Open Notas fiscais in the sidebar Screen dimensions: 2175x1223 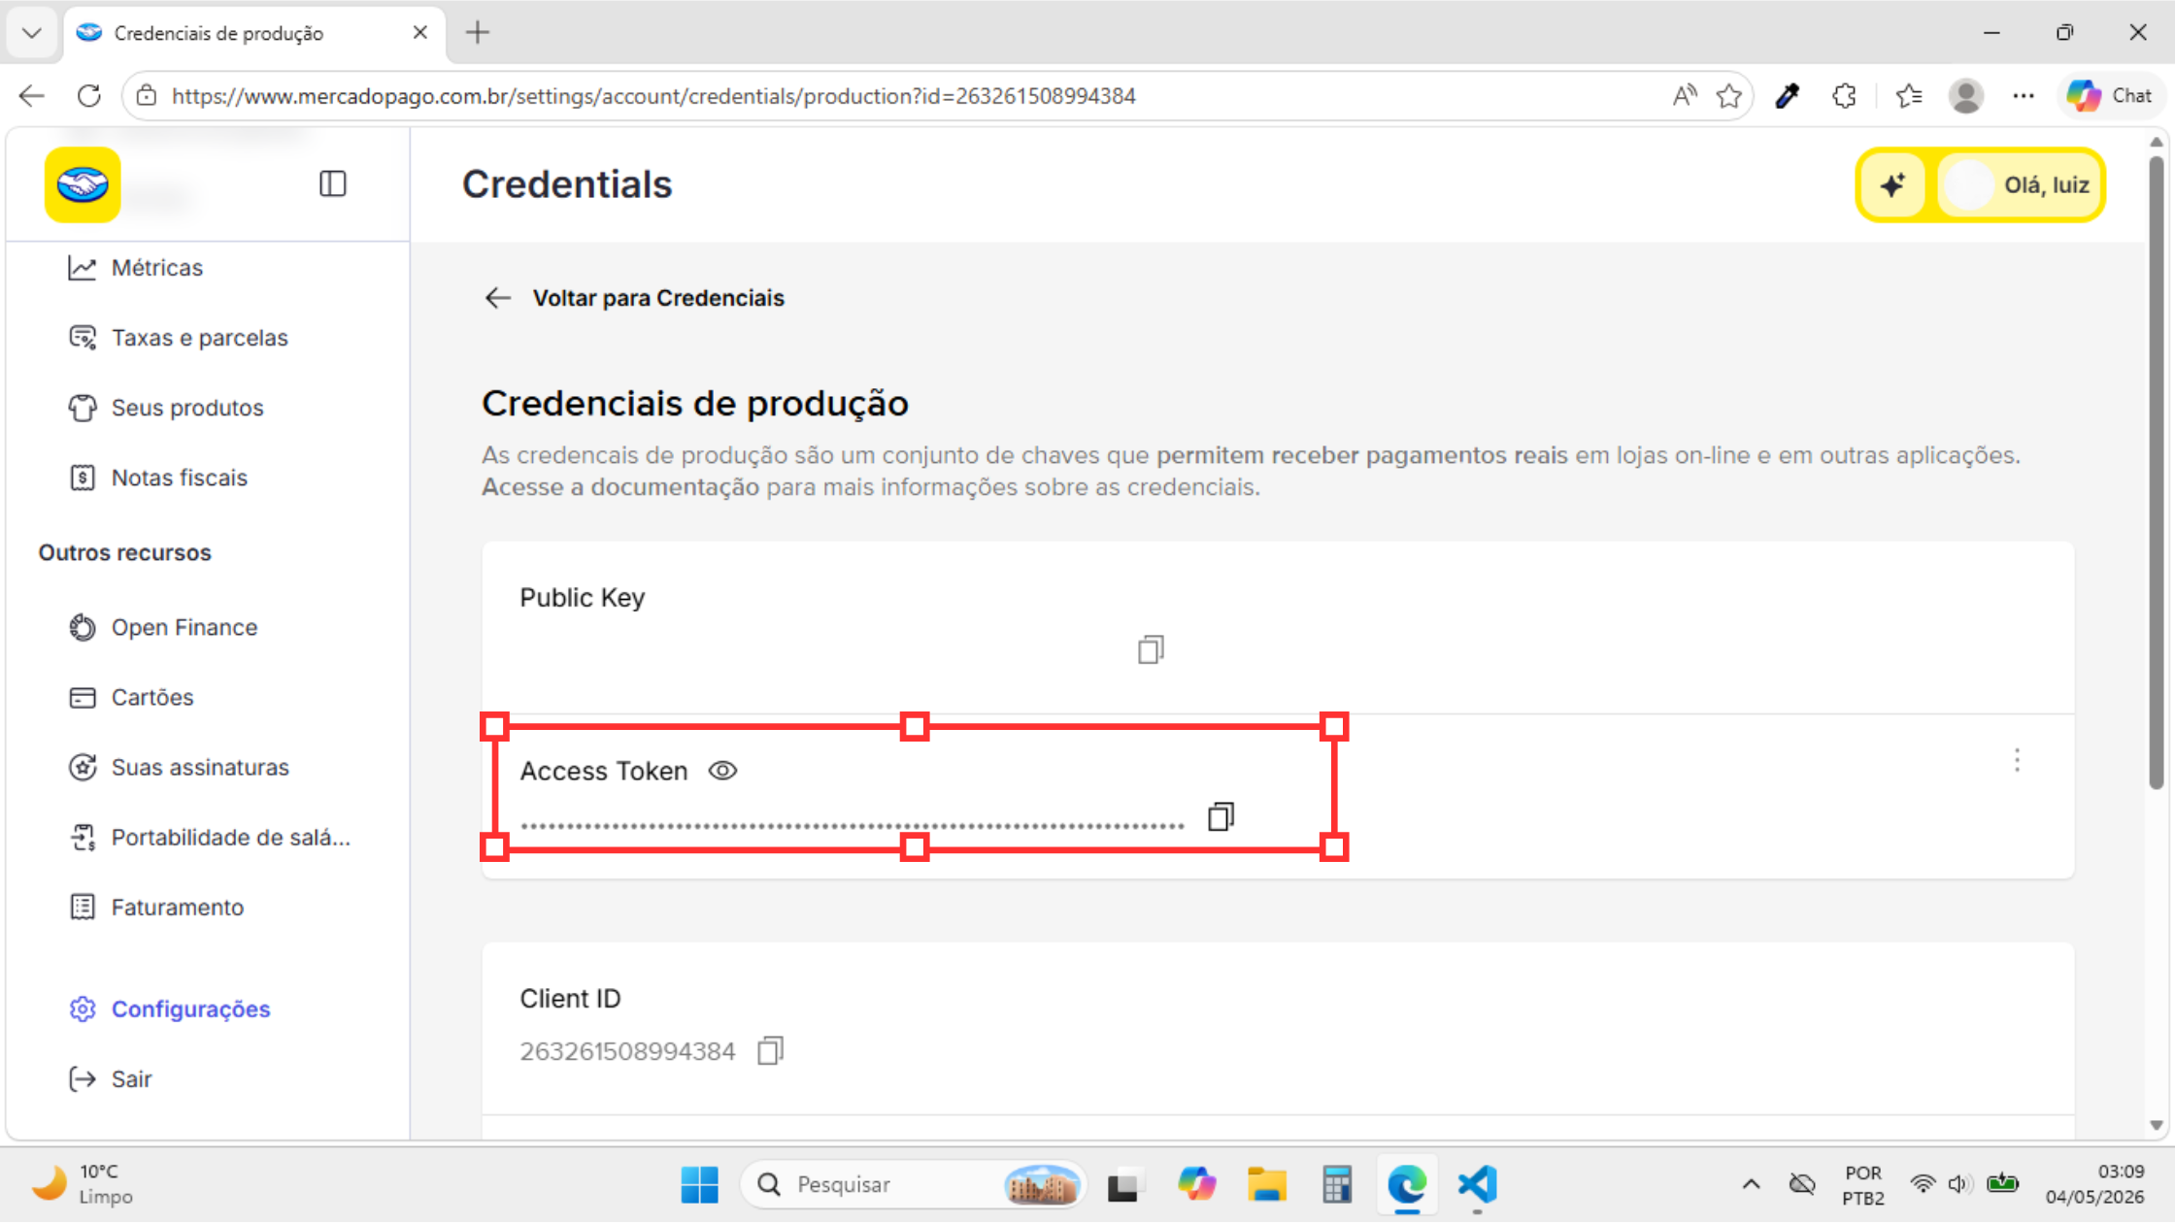(x=157, y=478)
